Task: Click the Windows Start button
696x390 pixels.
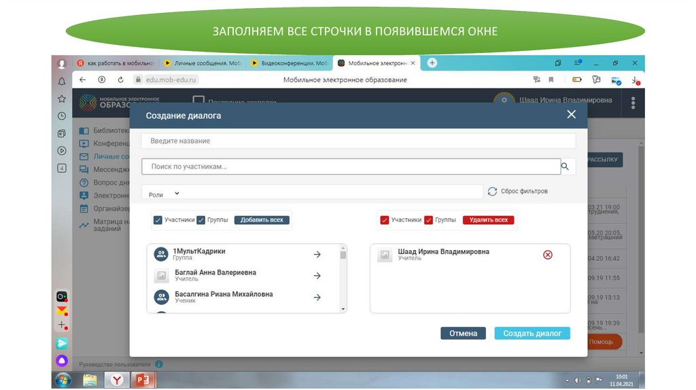Action: pos(63,380)
